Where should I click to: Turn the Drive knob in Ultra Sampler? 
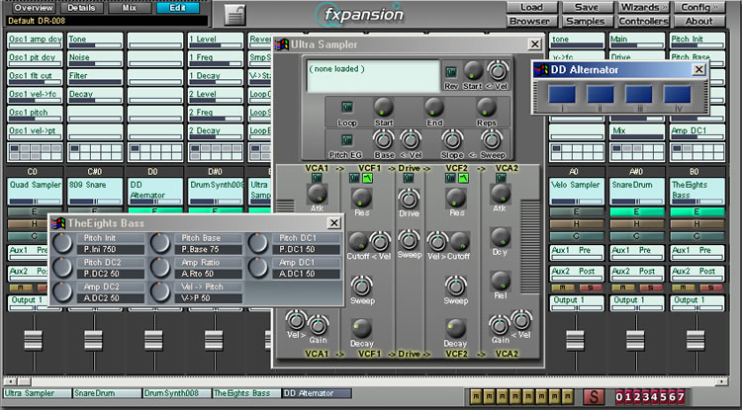(409, 198)
